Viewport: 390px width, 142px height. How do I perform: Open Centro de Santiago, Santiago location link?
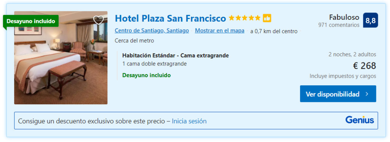tap(152, 31)
